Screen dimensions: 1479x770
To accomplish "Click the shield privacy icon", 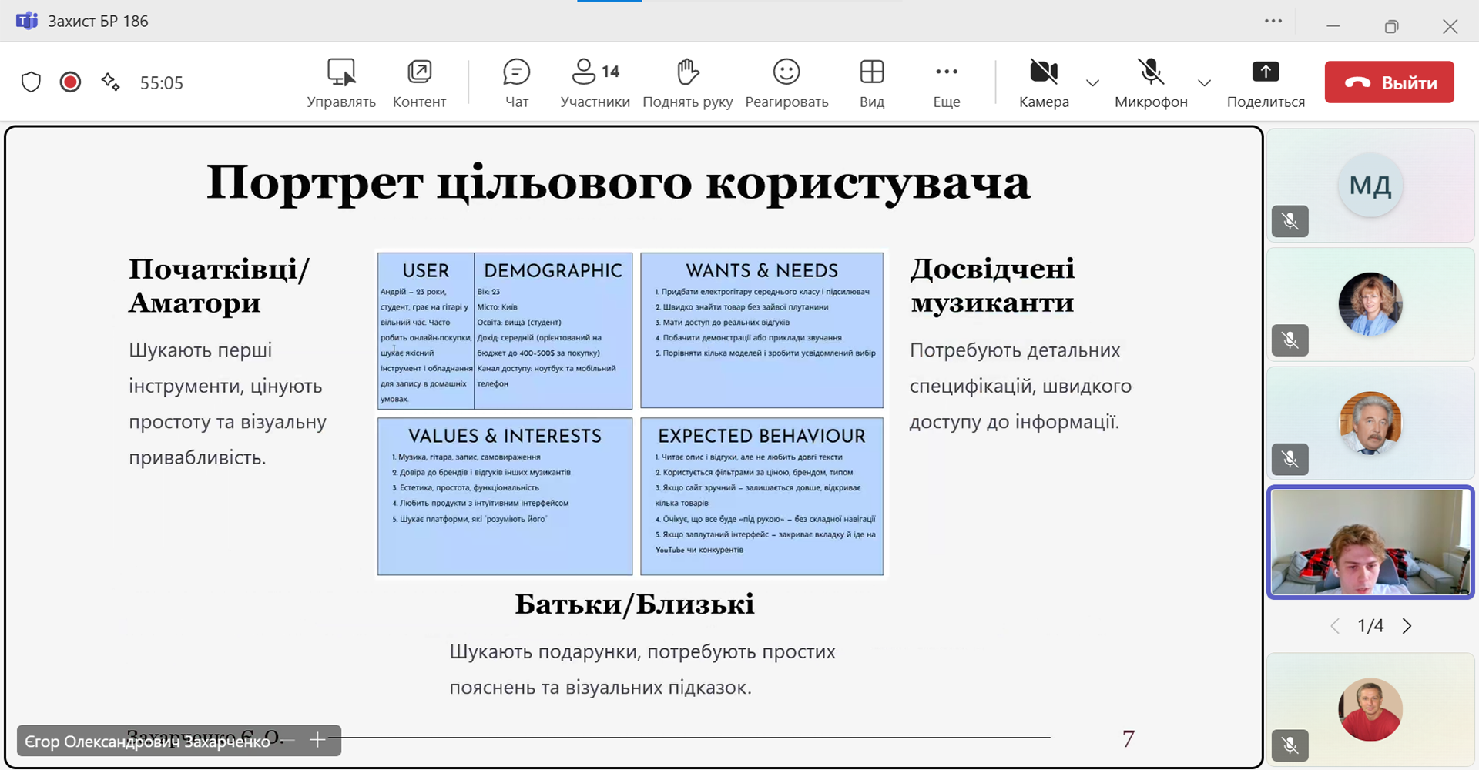I will tap(31, 82).
